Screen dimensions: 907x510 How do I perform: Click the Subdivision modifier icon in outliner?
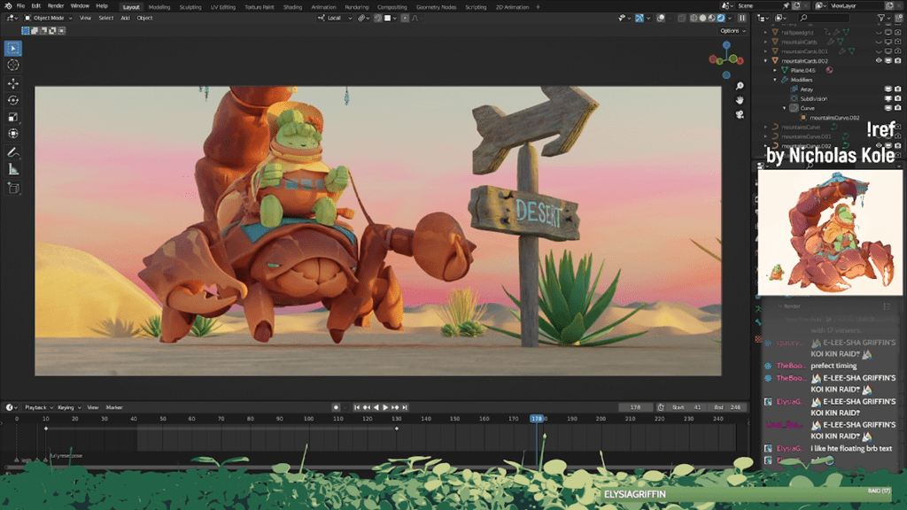tap(795, 98)
